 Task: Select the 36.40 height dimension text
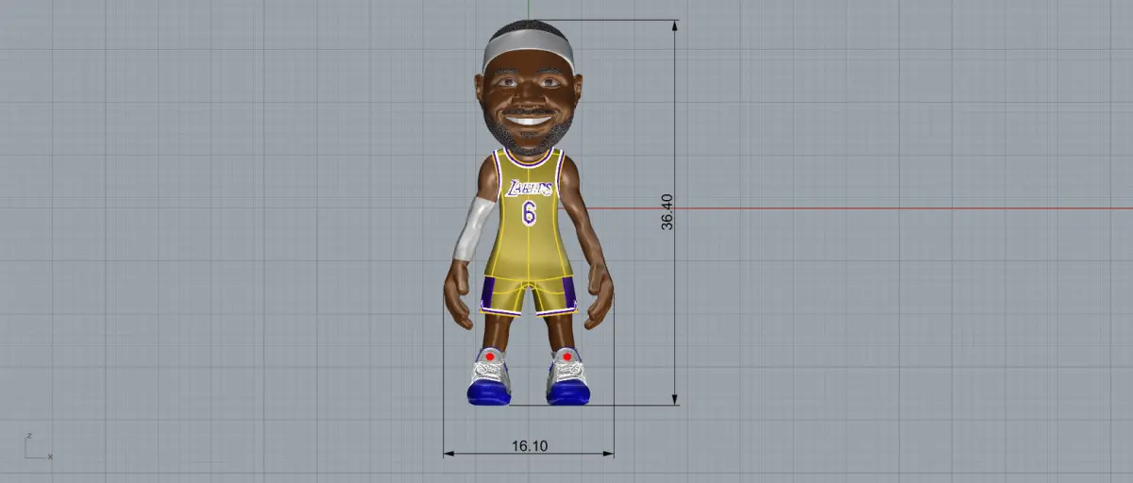[668, 212]
